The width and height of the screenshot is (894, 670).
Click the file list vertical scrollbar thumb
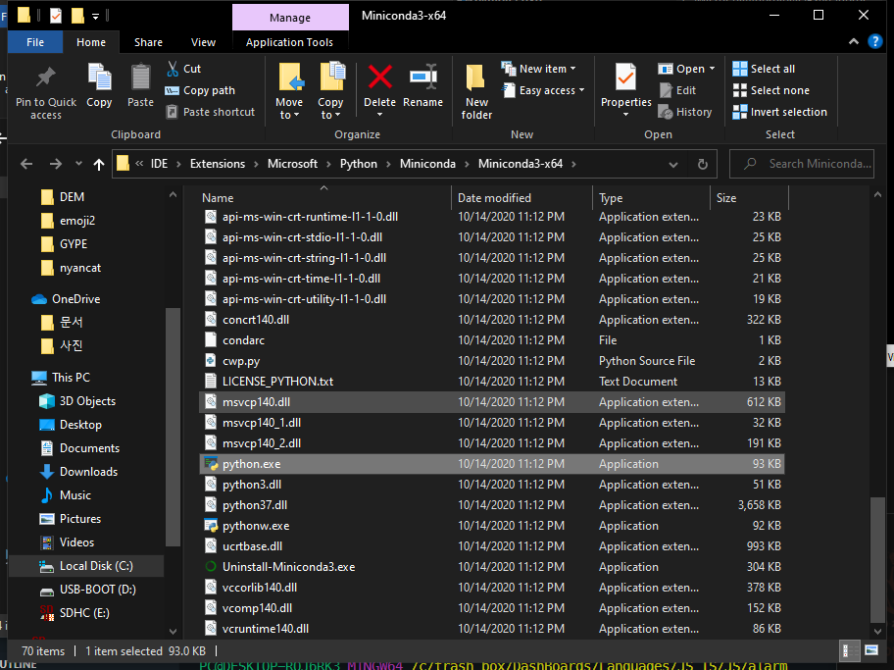pos(877,561)
